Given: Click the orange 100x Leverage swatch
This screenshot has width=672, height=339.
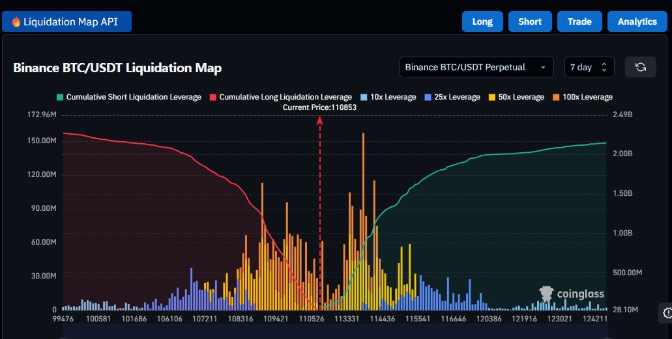Looking at the screenshot, I should point(556,97).
